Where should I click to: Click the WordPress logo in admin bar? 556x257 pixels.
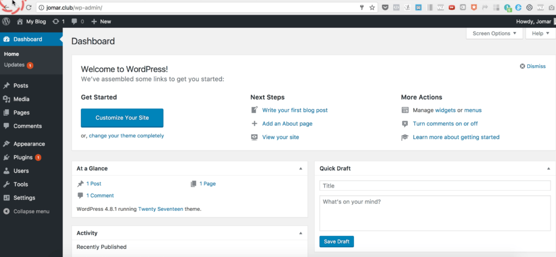[x=6, y=21]
